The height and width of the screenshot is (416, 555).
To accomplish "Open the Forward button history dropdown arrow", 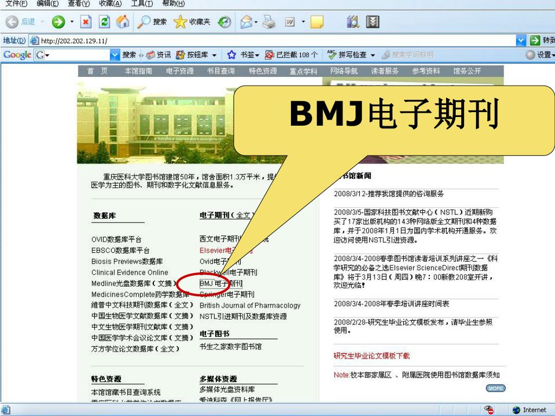I will pyautogui.click(x=72, y=22).
